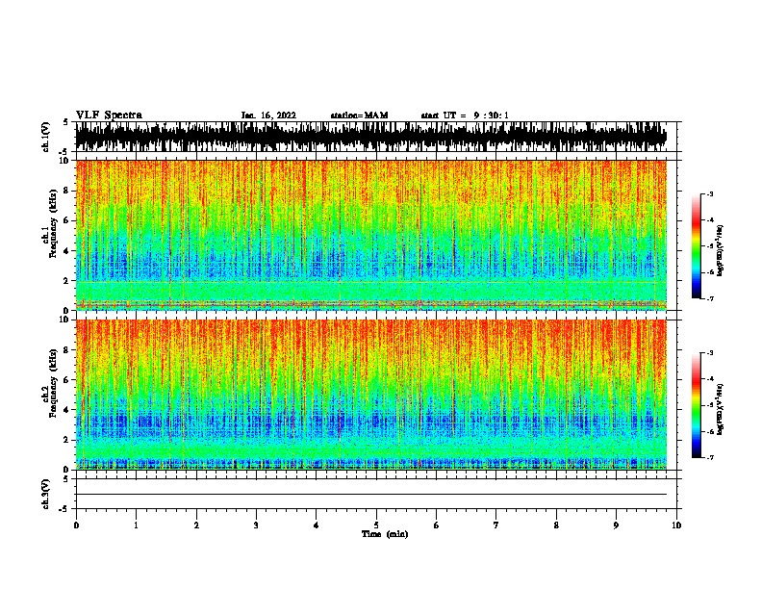The width and height of the screenshot is (762, 589).
Task: Click the ch.1 "Frequency (kHz)" axis label
Action: click(53, 223)
